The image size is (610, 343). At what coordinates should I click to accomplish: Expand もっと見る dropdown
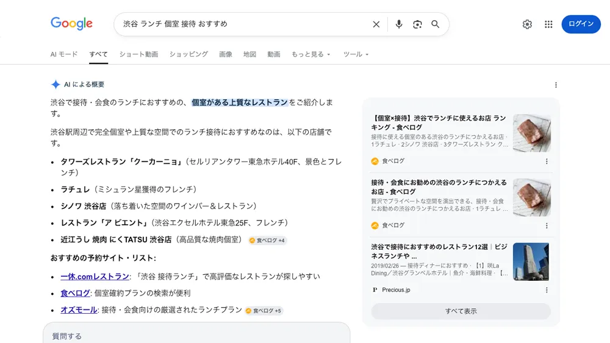coord(311,54)
